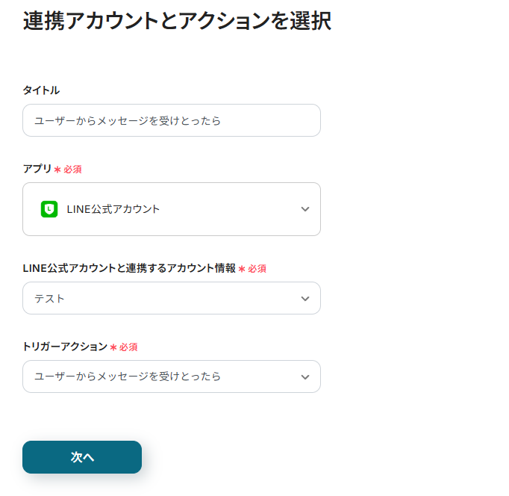Click the 次へ button
509x496 pixels.
(82, 457)
